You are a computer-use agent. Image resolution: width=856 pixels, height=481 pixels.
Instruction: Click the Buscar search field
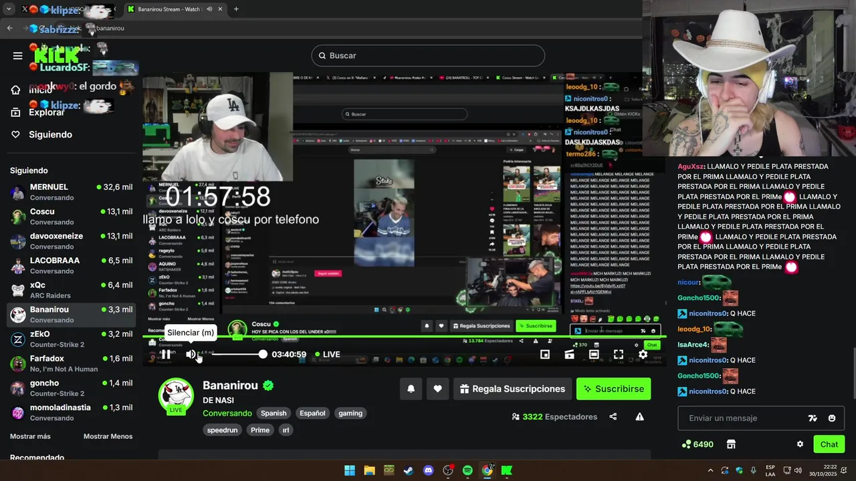pos(428,55)
